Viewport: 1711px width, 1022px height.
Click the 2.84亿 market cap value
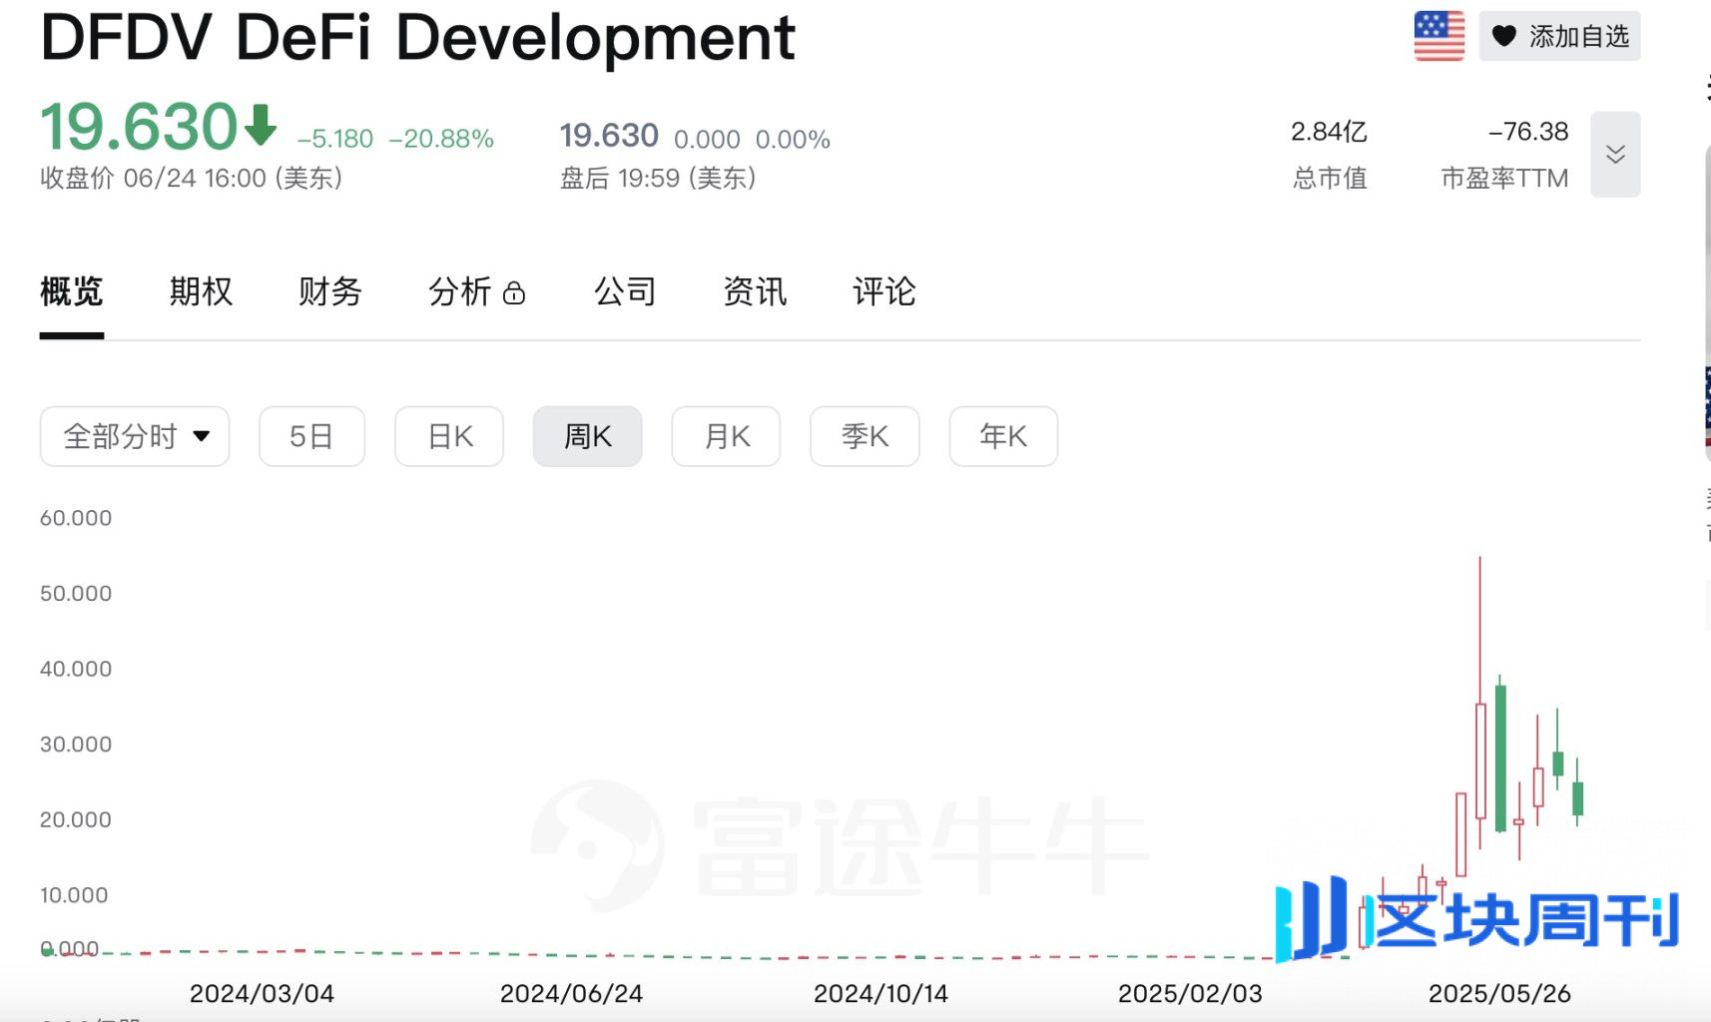pos(1329,132)
